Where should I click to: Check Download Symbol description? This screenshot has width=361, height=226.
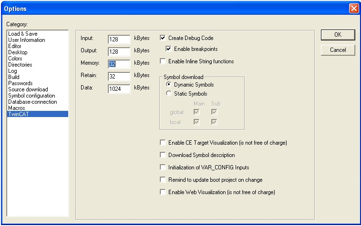coord(163,155)
